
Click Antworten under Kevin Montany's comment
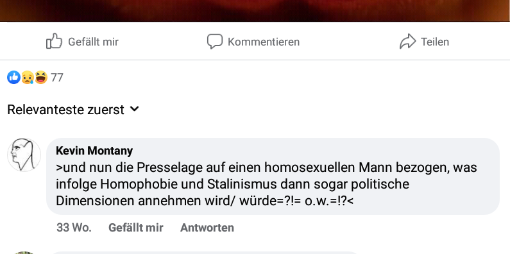click(207, 228)
